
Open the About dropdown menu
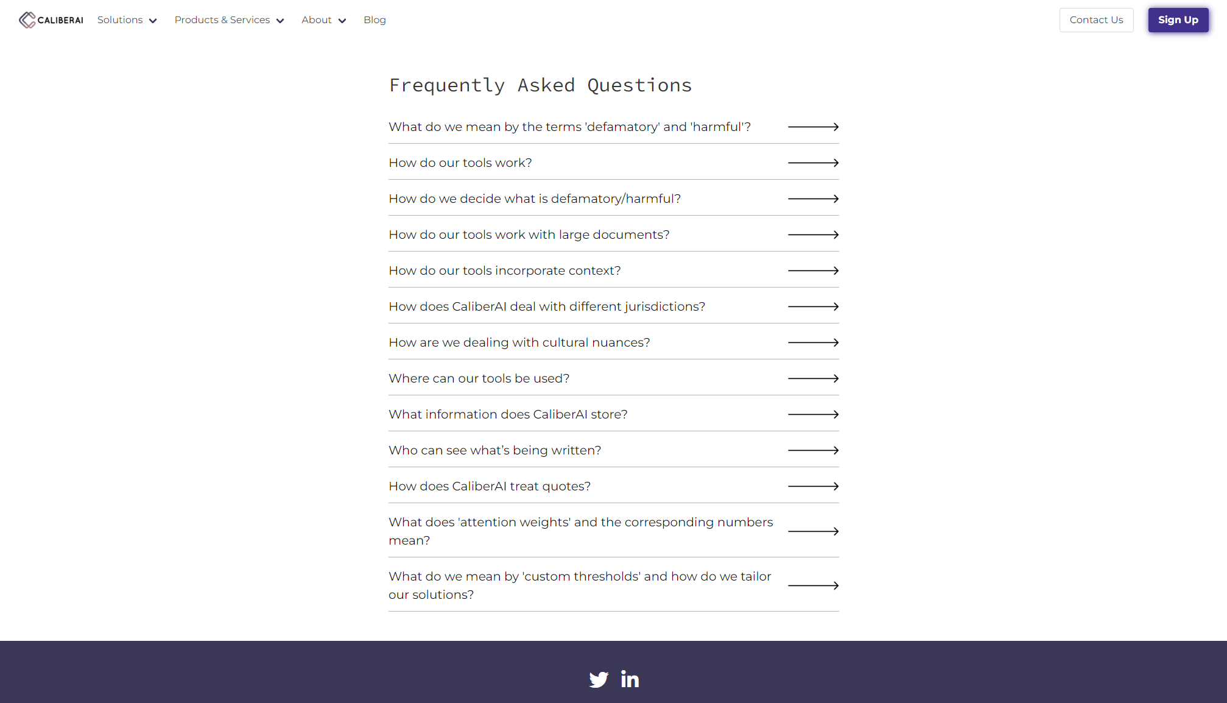pos(323,20)
